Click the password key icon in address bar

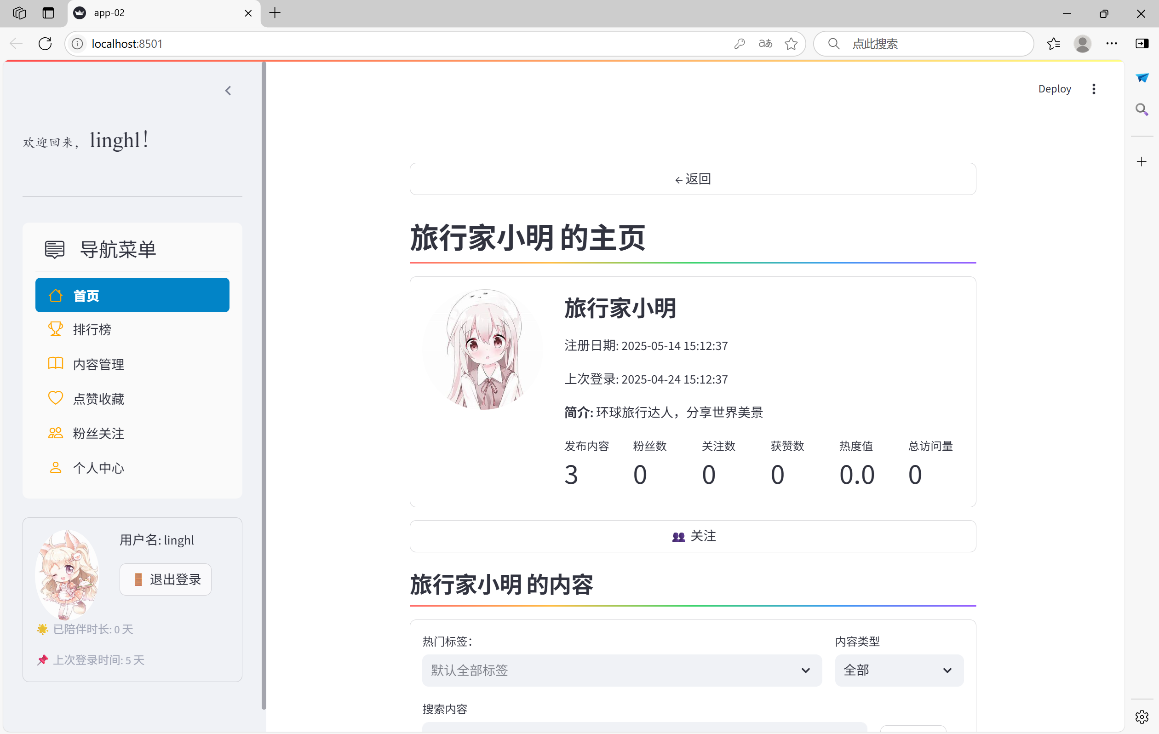739,44
